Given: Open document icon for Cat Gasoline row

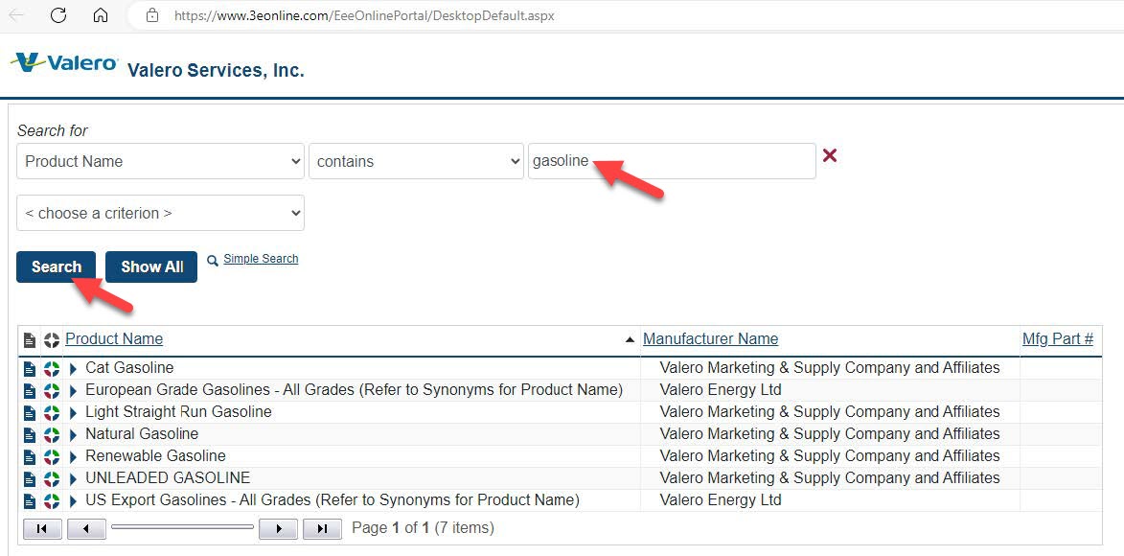Looking at the screenshot, I should (30, 369).
